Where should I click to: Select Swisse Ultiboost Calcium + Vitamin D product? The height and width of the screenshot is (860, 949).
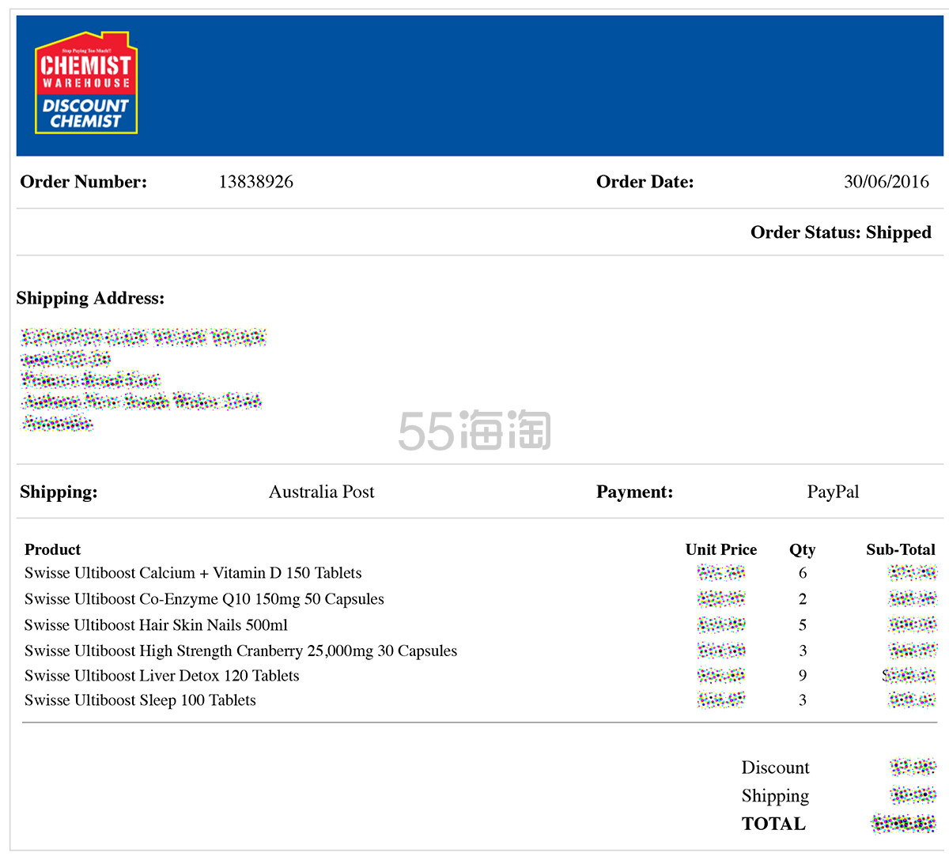tap(193, 573)
